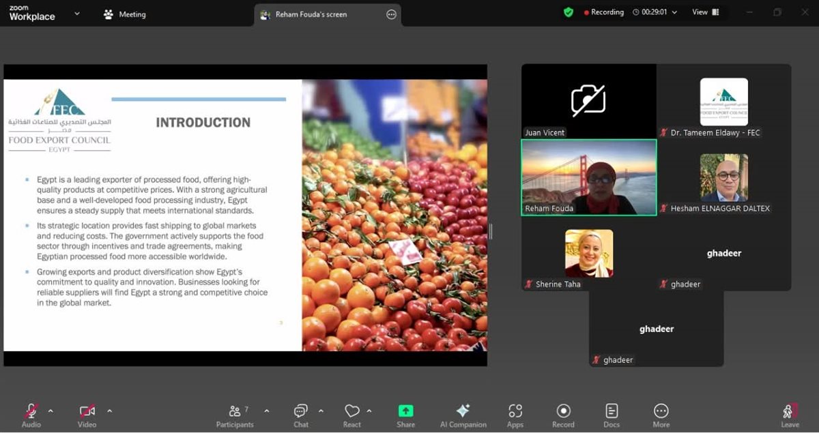Expand video options arrow beside Video
Screen dimensions: 819x433
coord(109,411)
